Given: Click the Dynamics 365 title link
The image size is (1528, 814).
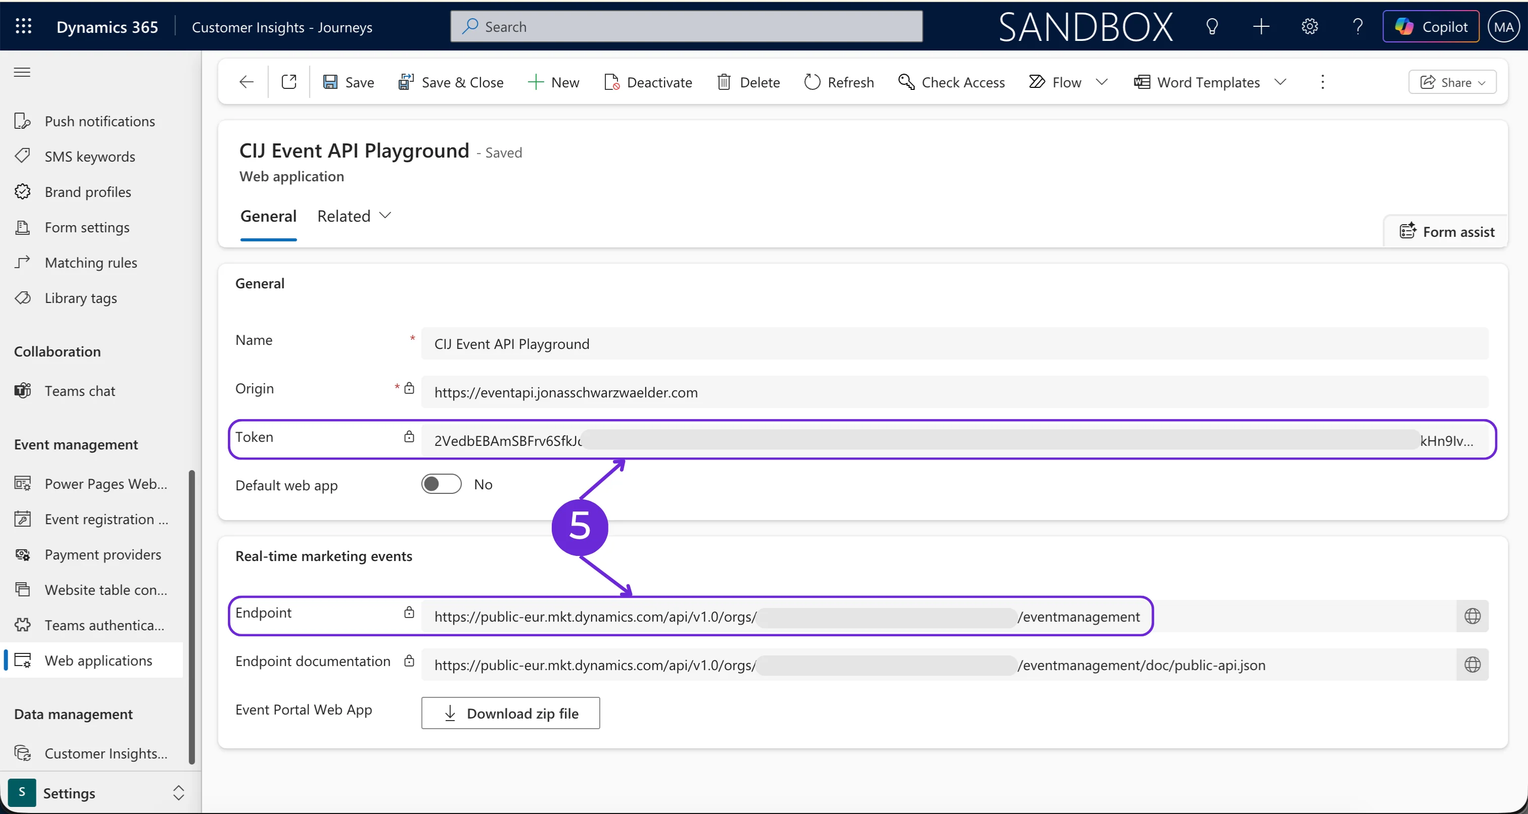Looking at the screenshot, I should 107,27.
